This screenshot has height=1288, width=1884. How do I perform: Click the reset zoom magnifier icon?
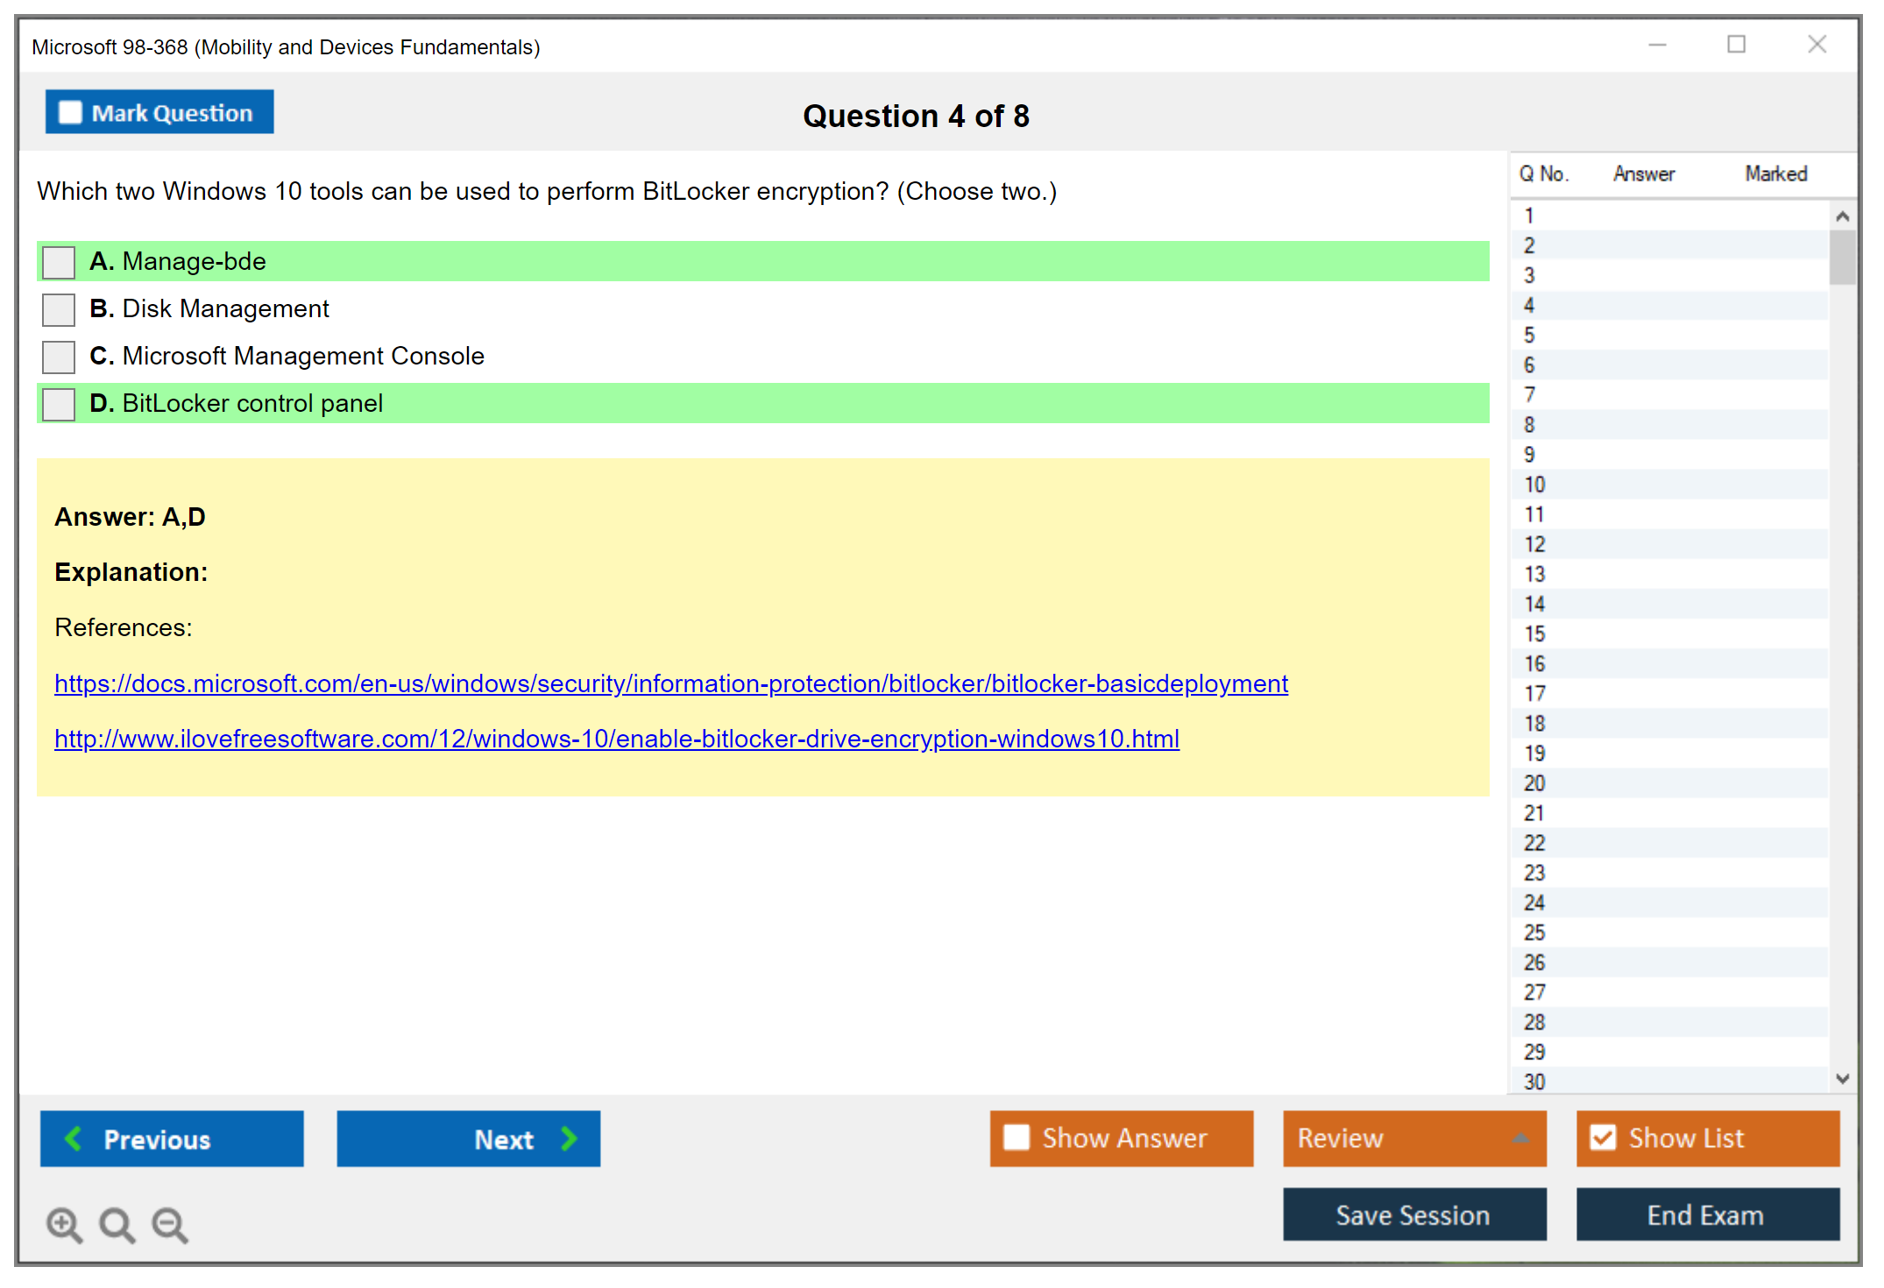(117, 1224)
